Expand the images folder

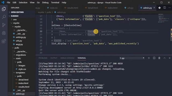click(22, 66)
